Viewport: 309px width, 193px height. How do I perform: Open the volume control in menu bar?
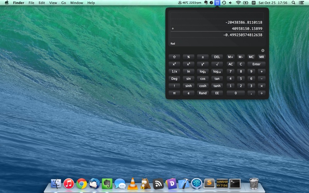pyautogui.click(x=230, y=3)
